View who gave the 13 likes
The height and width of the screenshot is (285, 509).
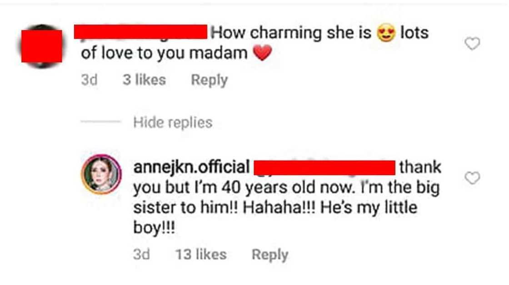point(201,255)
